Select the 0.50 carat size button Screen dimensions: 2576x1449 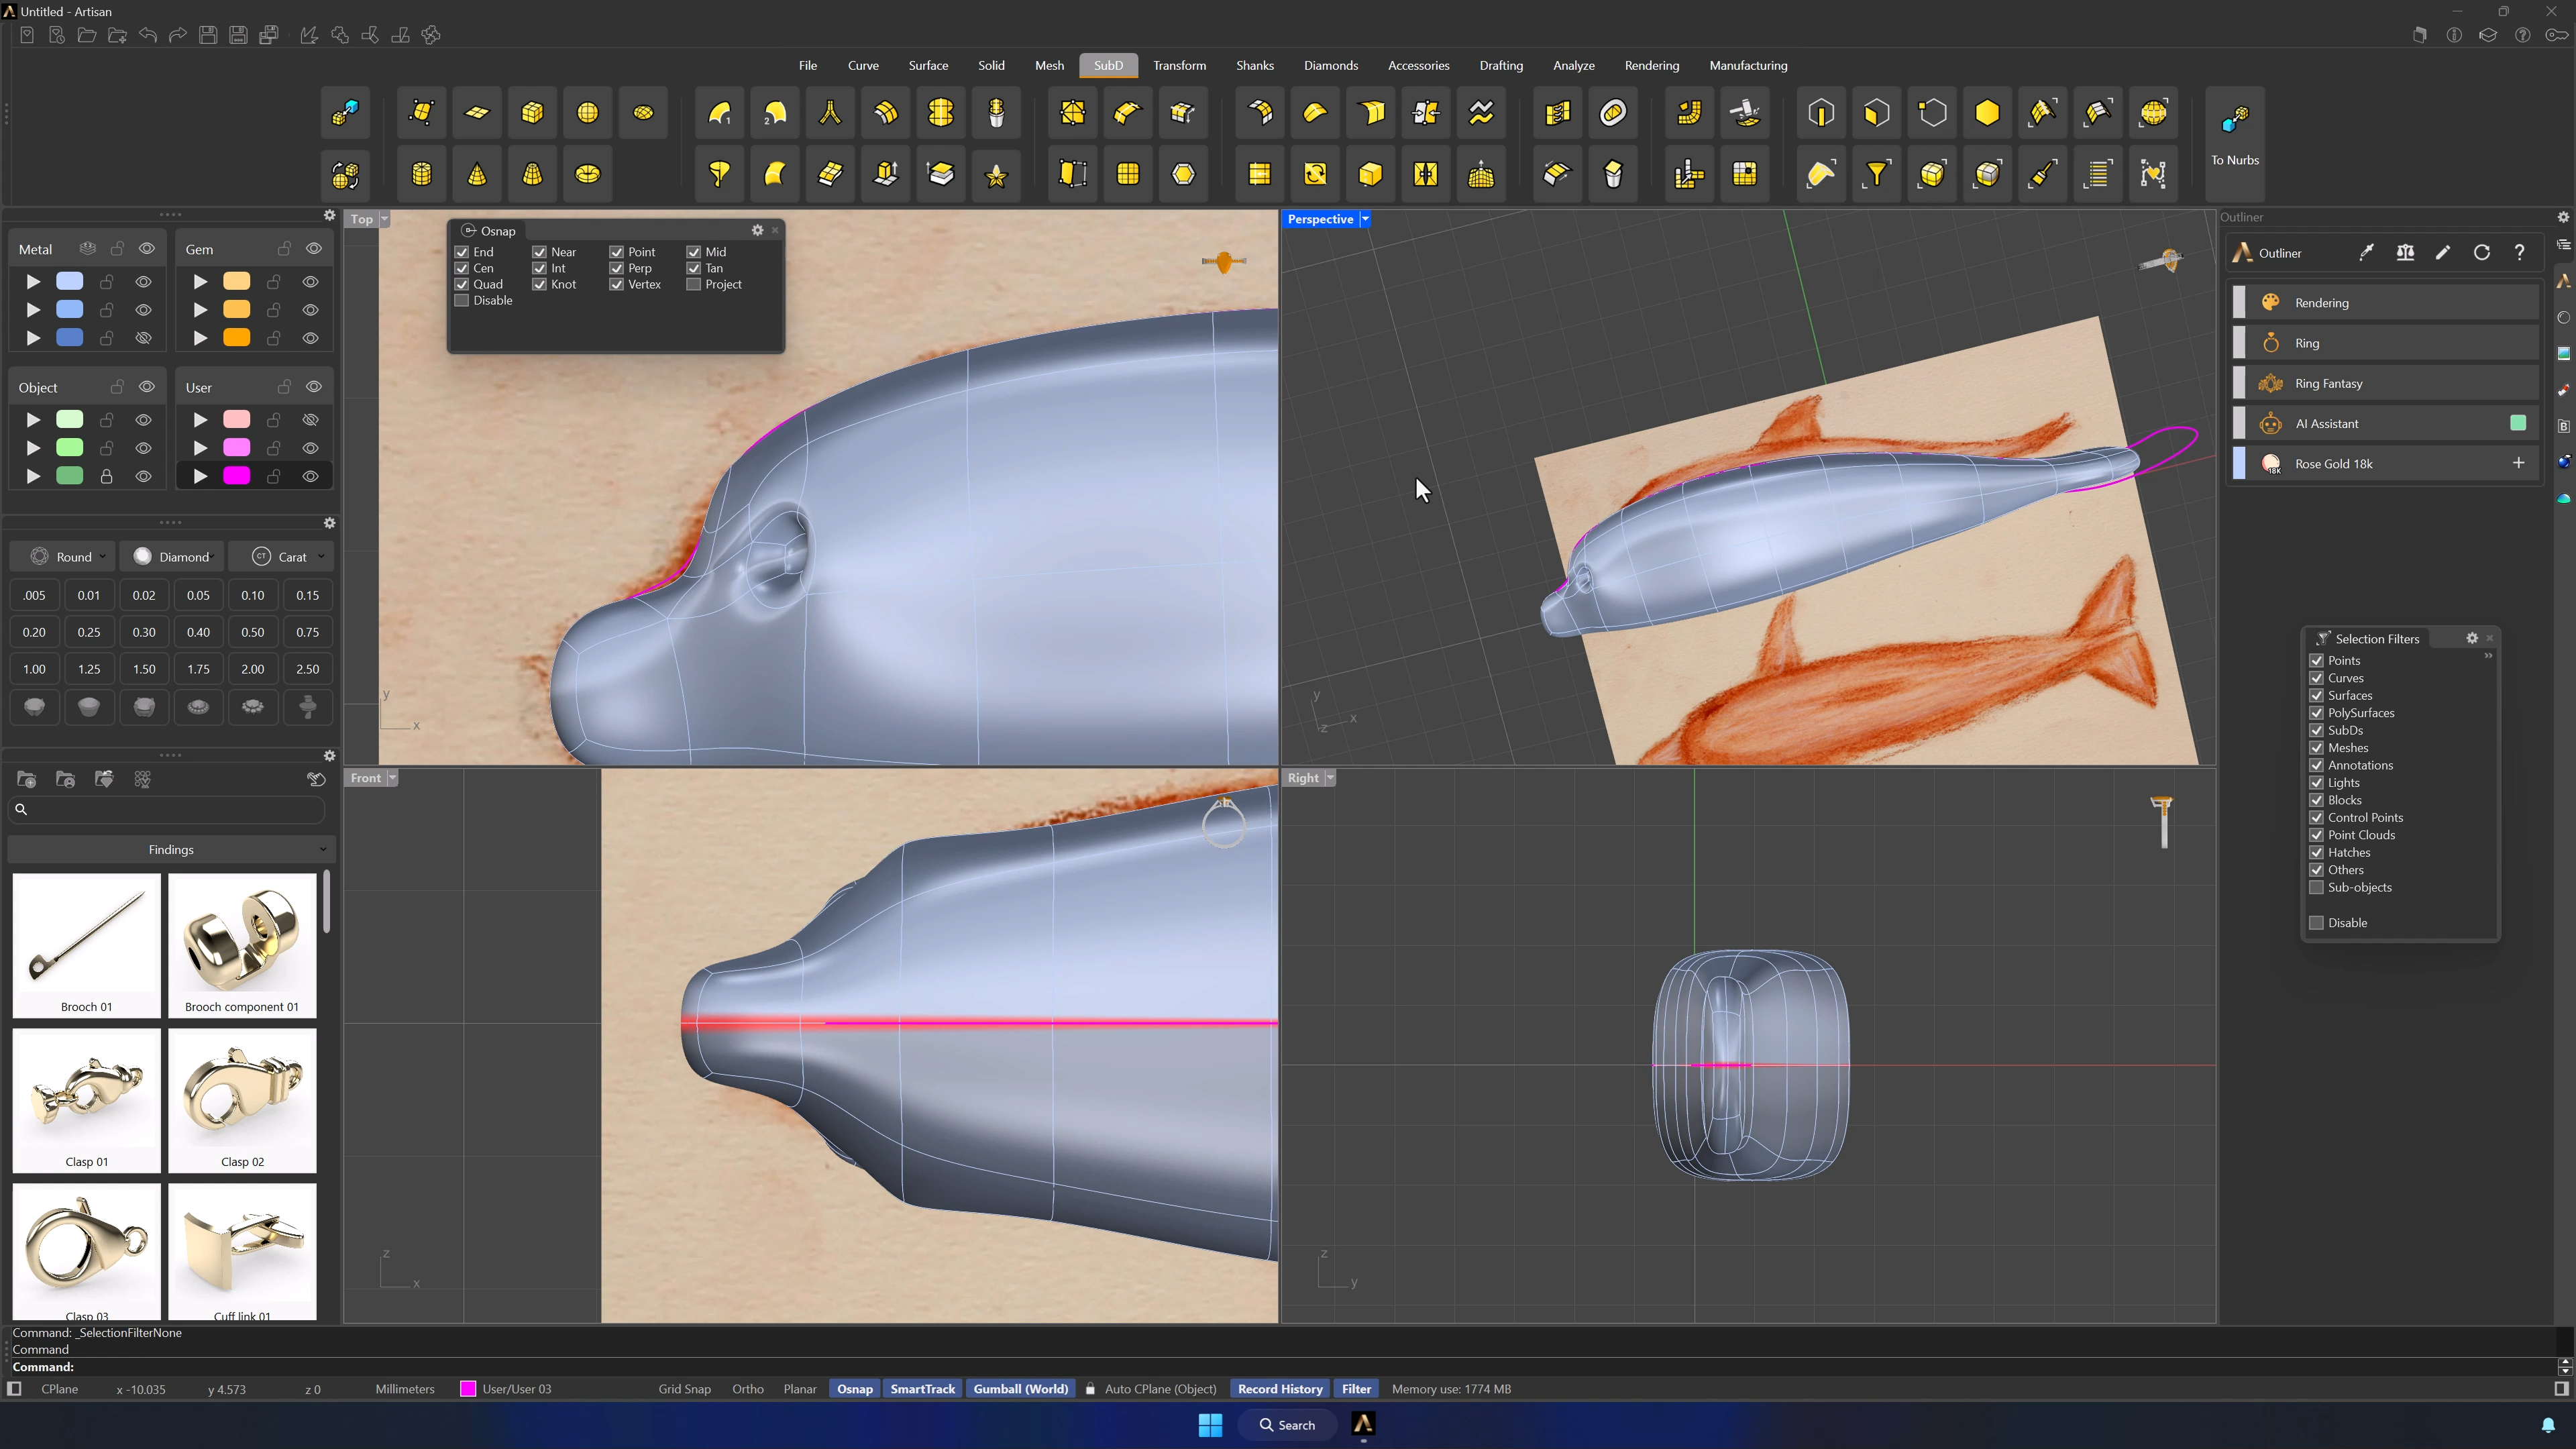[x=253, y=632]
